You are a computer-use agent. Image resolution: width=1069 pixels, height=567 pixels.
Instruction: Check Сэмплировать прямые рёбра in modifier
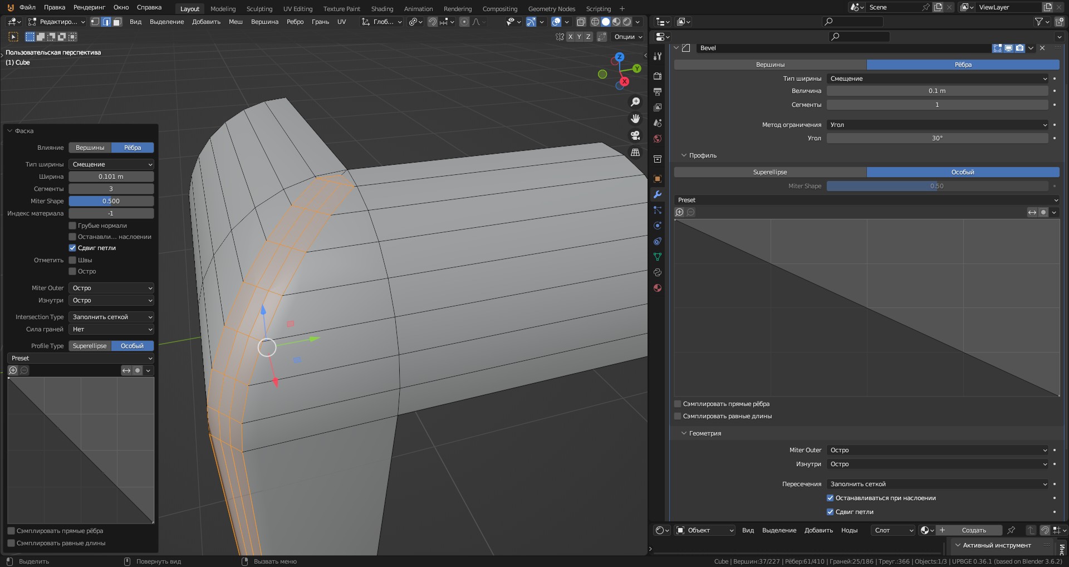678,404
